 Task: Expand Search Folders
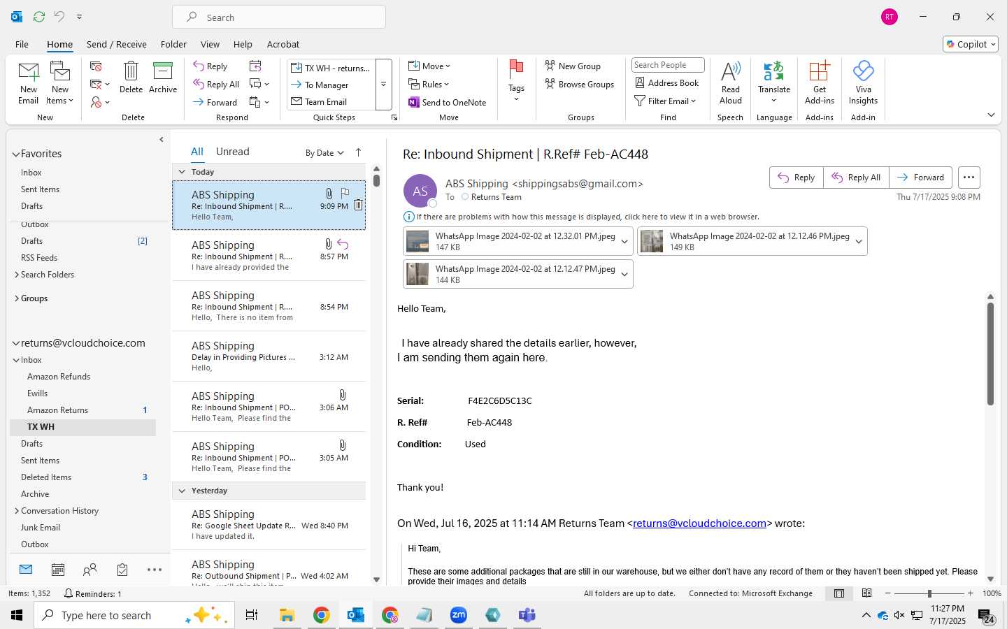point(17,275)
